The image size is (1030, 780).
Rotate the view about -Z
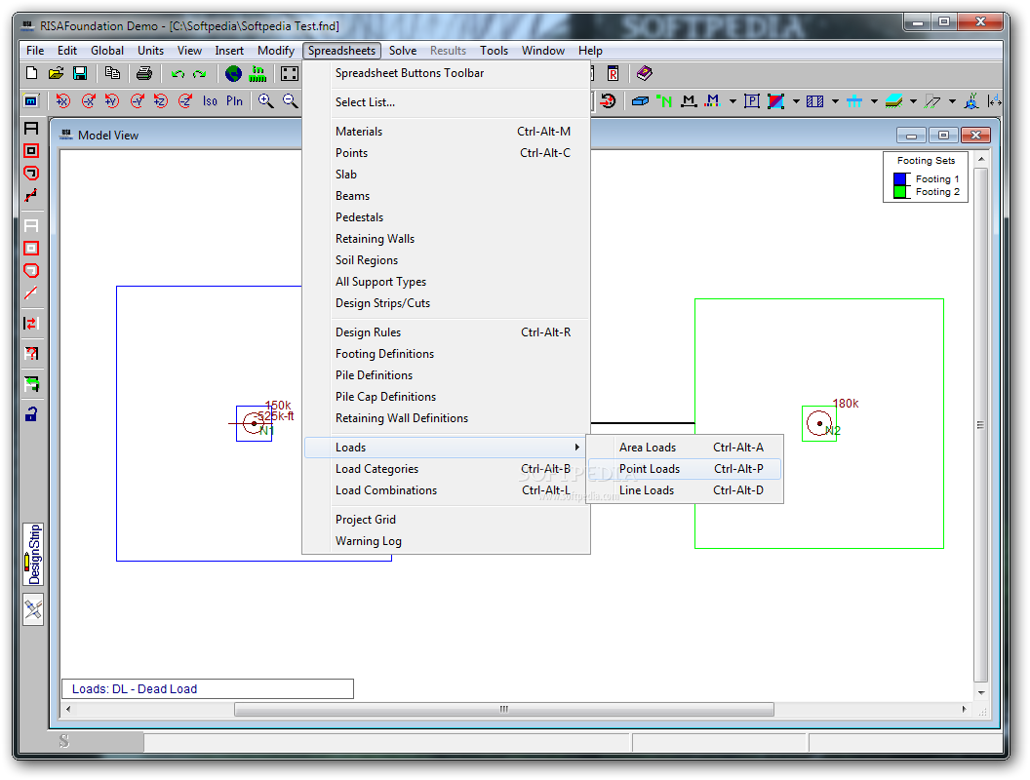click(x=185, y=101)
